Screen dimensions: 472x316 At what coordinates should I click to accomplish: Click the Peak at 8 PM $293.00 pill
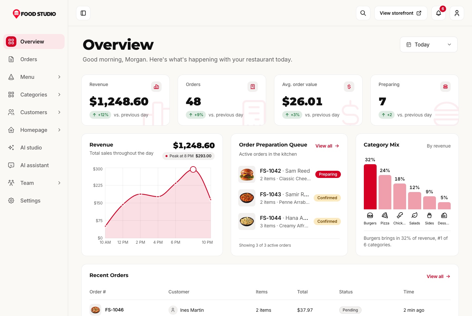188,156
